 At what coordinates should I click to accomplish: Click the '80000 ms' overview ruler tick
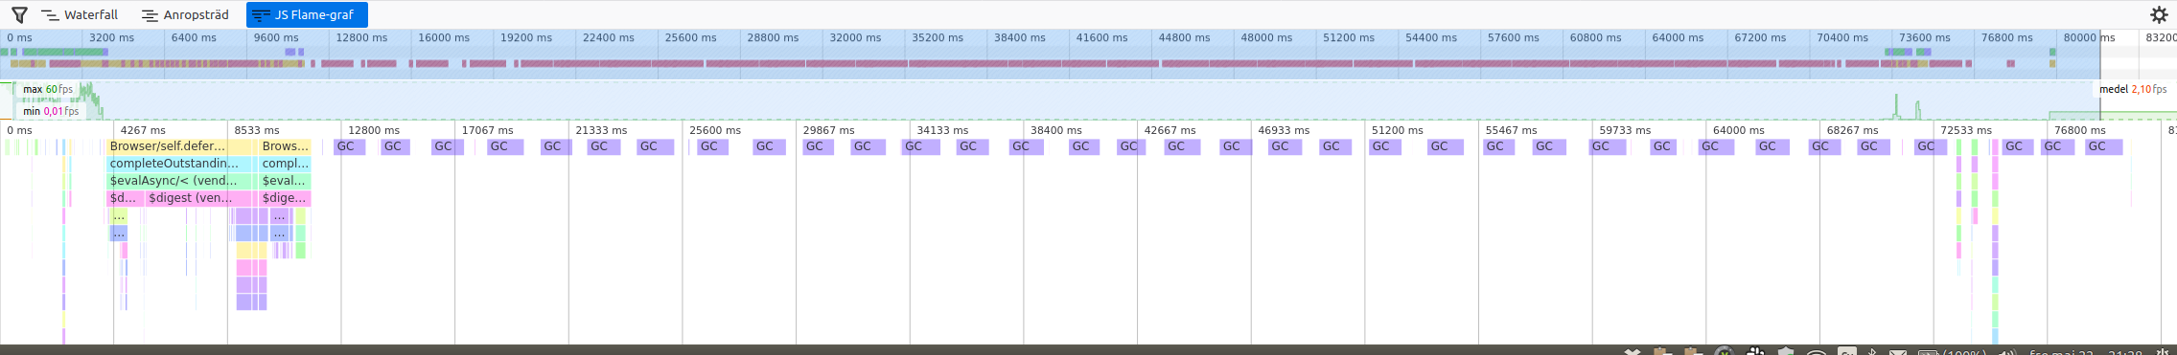point(2090,37)
